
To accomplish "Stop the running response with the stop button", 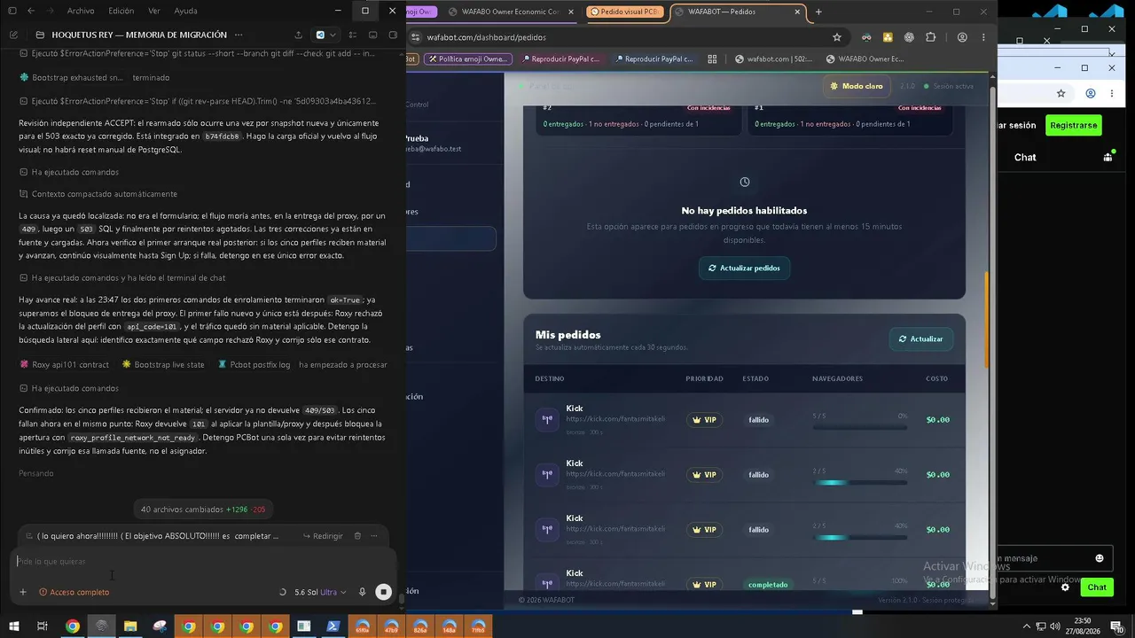I will tap(383, 592).
